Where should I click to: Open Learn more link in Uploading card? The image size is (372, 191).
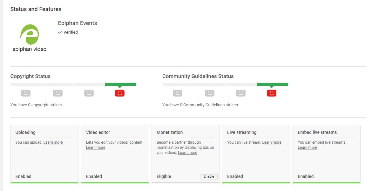point(53,142)
